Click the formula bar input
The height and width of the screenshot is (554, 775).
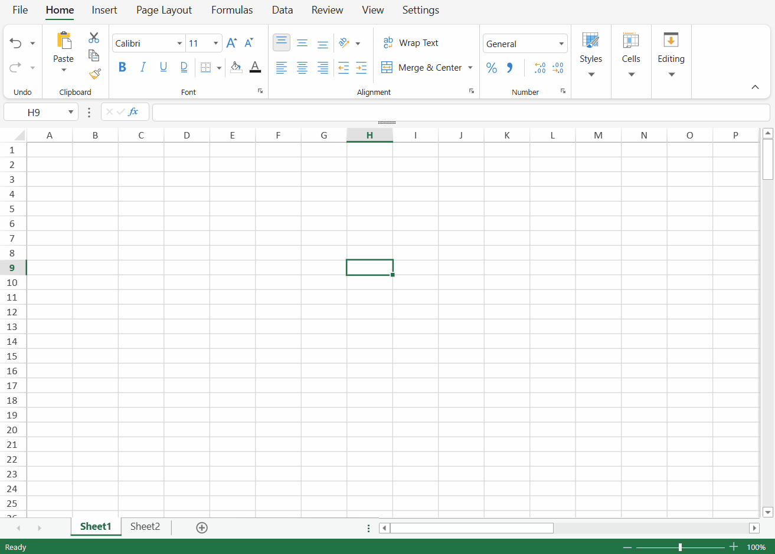pos(461,112)
